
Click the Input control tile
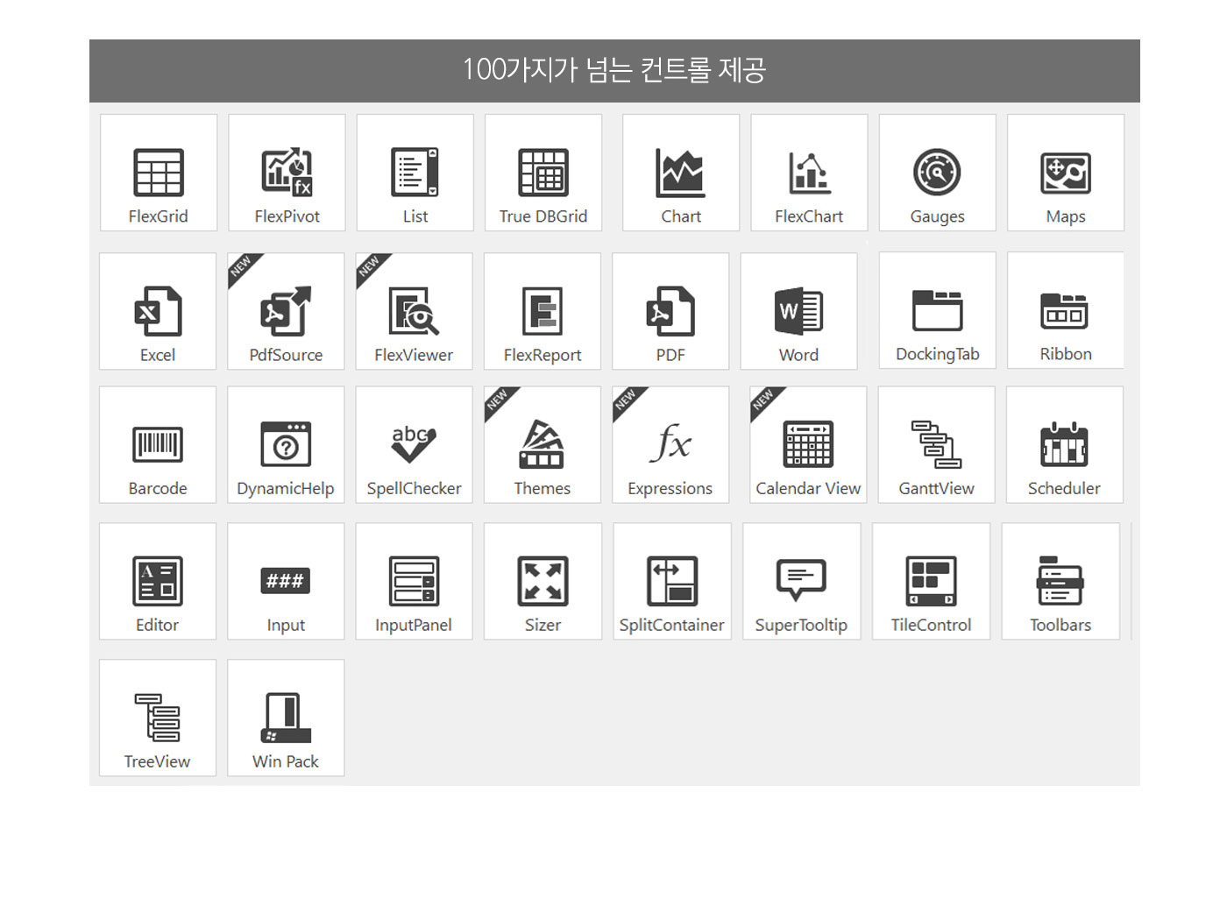click(x=286, y=581)
